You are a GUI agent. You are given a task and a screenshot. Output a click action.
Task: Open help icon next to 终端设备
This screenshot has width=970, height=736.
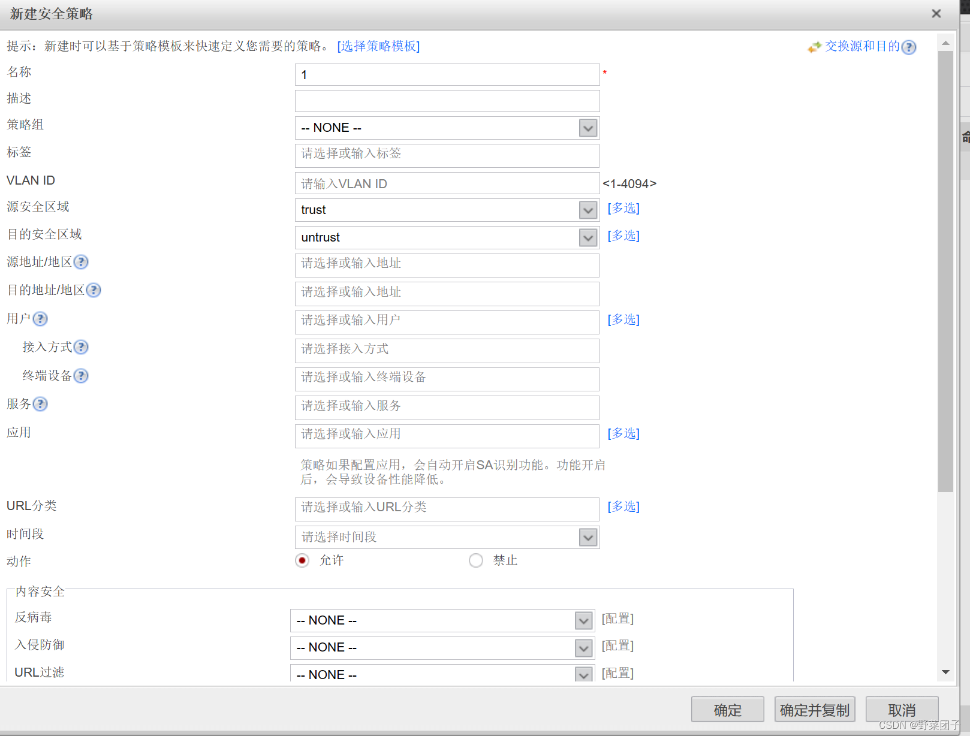(81, 376)
